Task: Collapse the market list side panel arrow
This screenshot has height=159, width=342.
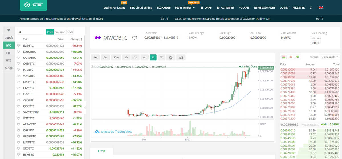Action: point(85,108)
